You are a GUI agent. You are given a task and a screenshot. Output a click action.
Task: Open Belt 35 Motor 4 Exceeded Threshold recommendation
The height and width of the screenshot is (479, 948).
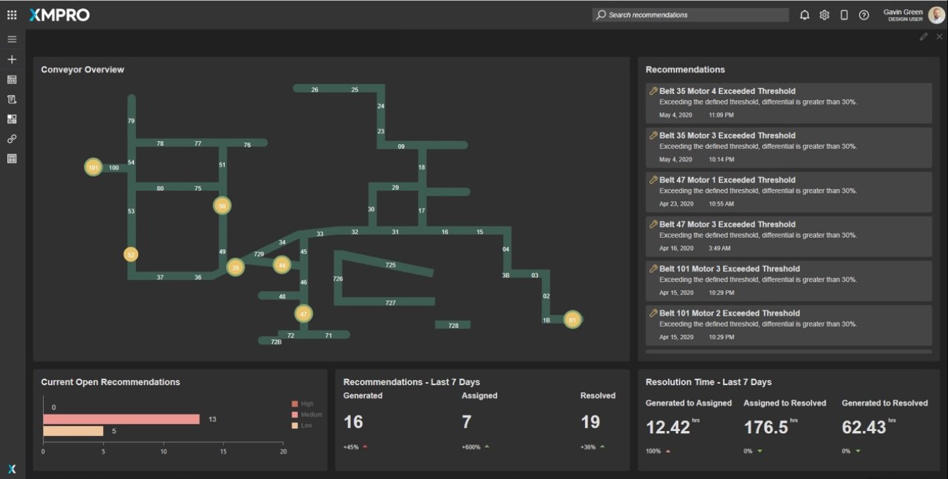[x=727, y=91]
